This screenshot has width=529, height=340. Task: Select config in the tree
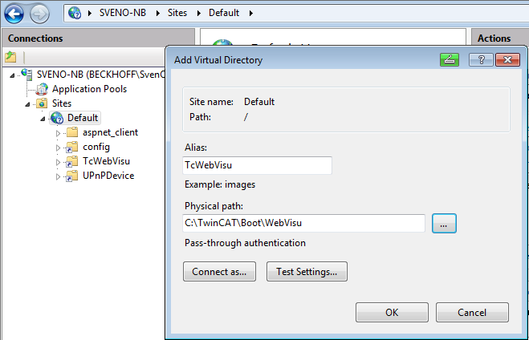coord(96,147)
